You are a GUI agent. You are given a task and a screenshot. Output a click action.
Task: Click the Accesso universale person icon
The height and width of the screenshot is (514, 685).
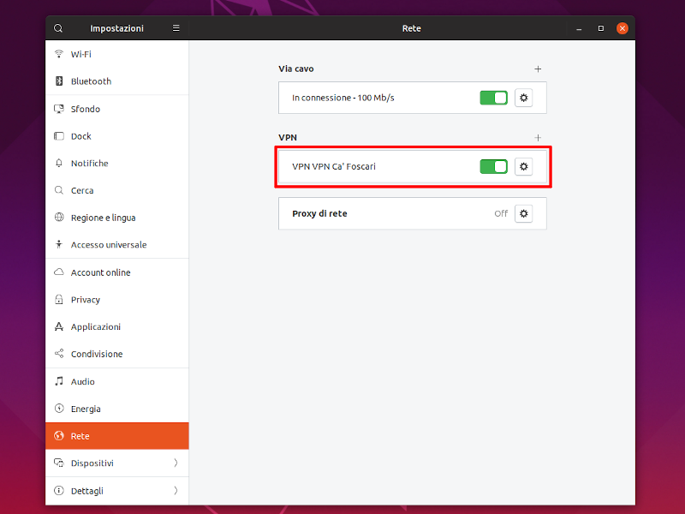(59, 244)
